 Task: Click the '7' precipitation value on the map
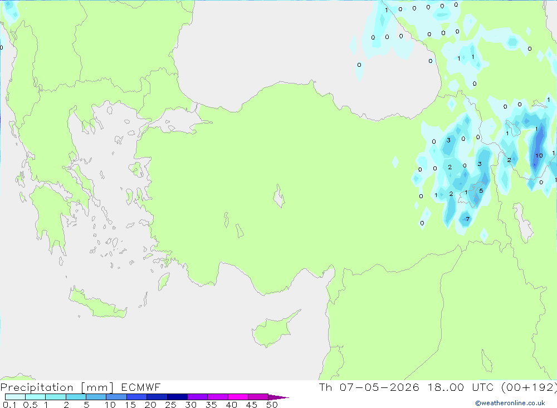tap(467, 219)
